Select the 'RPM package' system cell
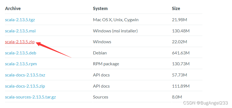The height and width of the screenshot is (108, 232). 106,64
